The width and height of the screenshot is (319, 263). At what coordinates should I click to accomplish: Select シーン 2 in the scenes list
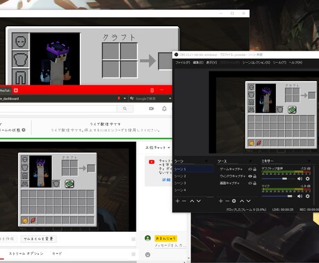click(193, 176)
